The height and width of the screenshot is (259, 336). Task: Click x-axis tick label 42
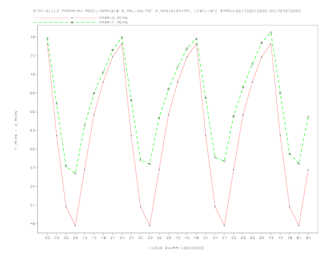pos(178,238)
